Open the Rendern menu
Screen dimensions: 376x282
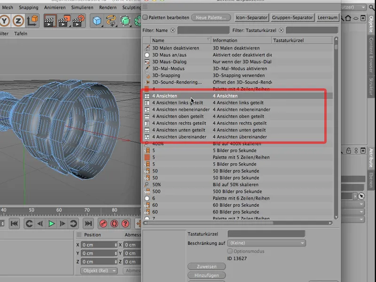click(x=108, y=8)
